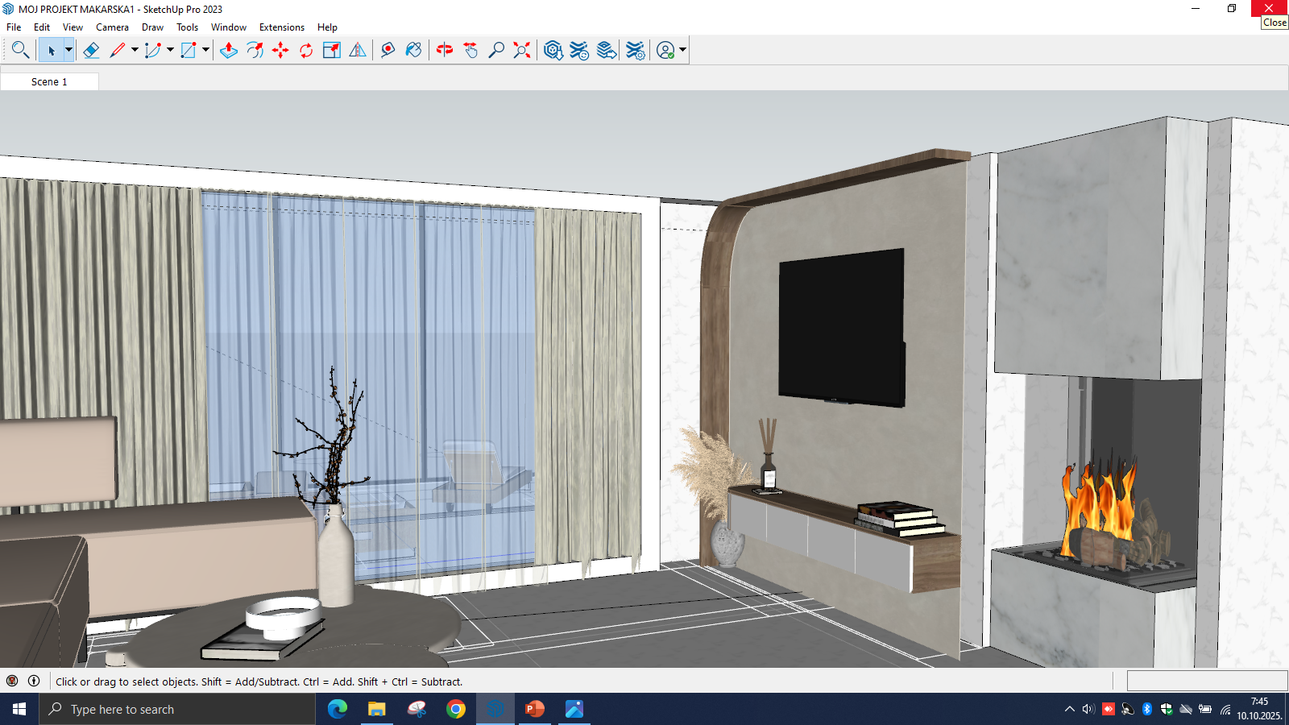Screen dimensions: 1289x725
Task: Choose the Move tool
Action: (x=280, y=50)
